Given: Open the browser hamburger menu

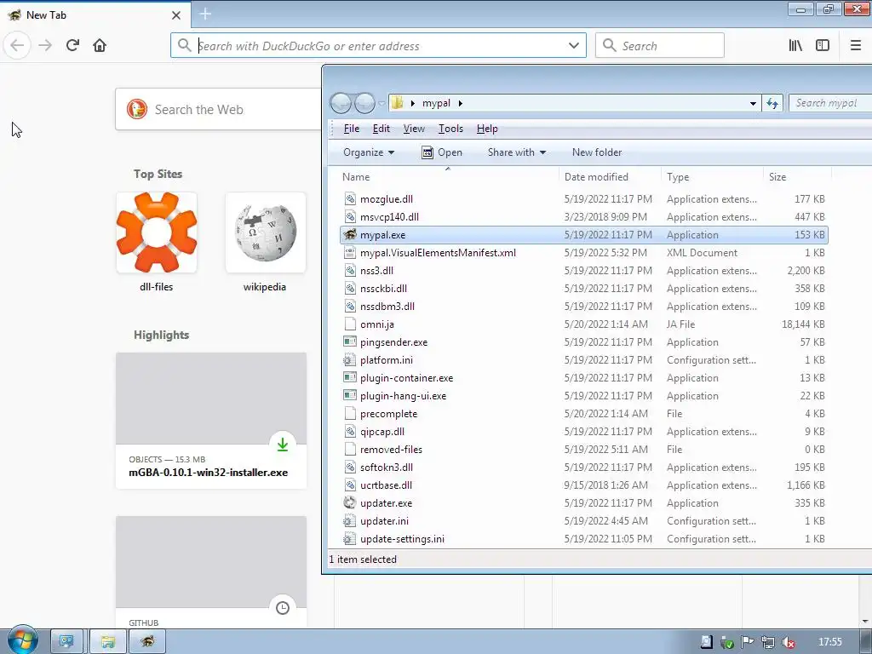Looking at the screenshot, I should tap(856, 45).
